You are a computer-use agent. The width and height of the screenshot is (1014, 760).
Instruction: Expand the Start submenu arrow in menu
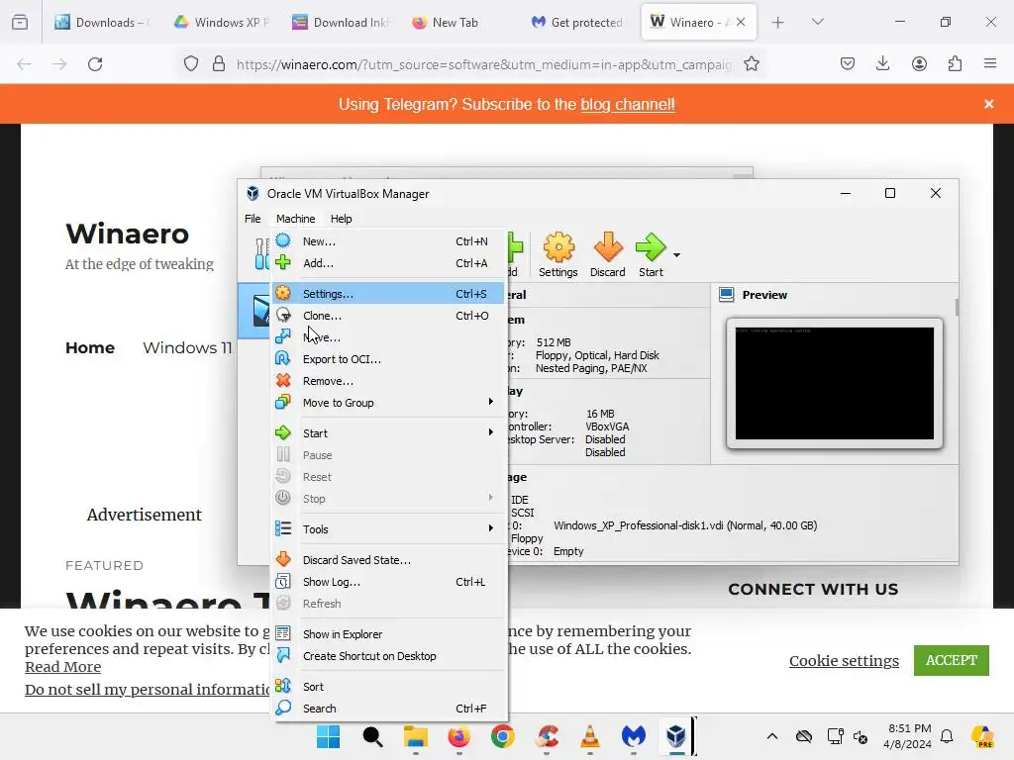[491, 432]
